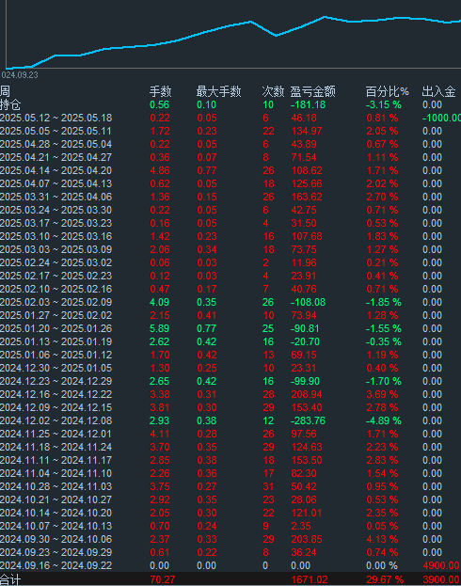
Task: Click the 2024.09.23 date label on chart
Action: point(20,75)
